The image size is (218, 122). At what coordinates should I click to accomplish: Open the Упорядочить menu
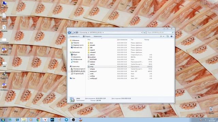pyautogui.click(x=74, y=36)
